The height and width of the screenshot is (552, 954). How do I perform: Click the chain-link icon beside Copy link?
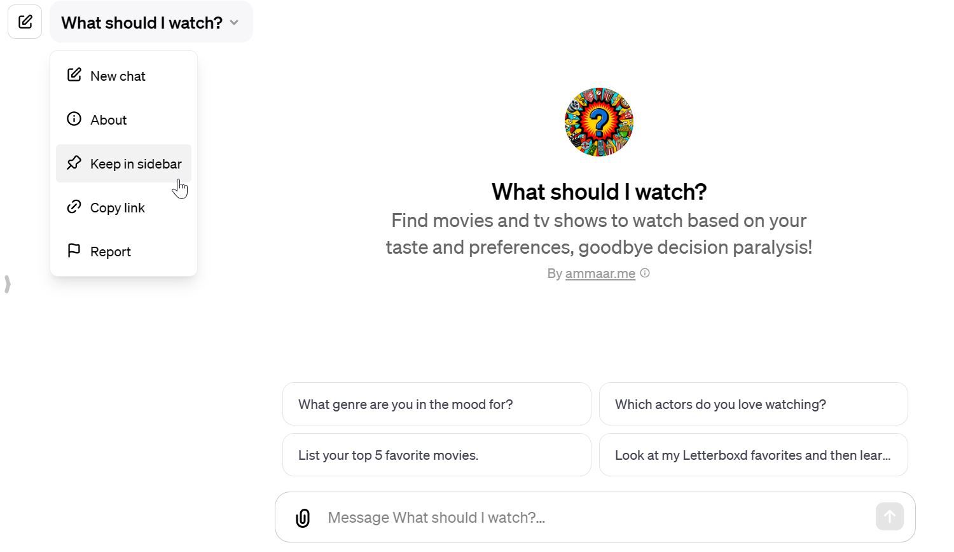pos(74,207)
